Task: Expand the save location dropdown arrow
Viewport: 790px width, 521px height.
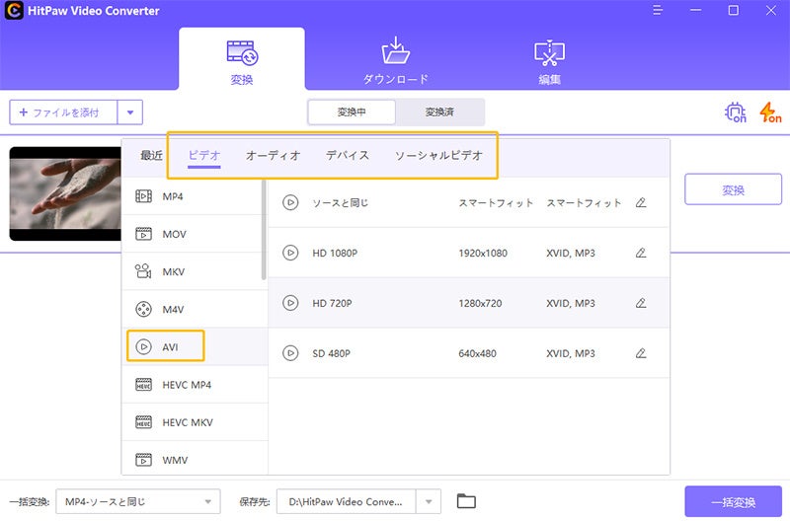Action: 429,502
